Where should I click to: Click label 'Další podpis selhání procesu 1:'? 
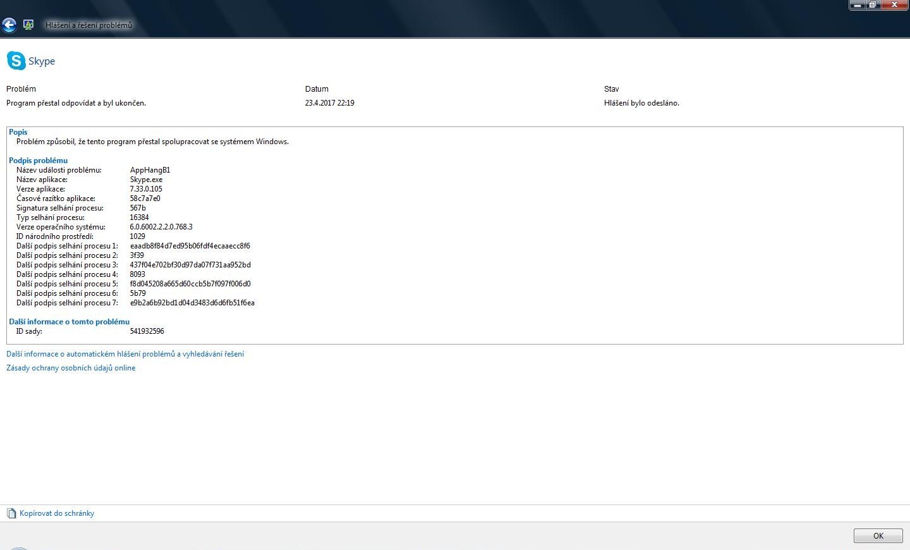pyautogui.click(x=67, y=246)
